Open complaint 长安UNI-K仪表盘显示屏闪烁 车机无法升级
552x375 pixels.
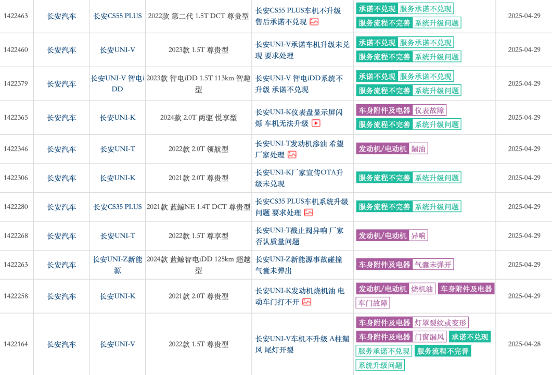pyautogui.click(x=299, y=118)
